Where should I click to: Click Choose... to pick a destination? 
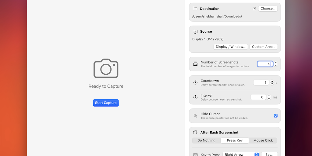click(x=268, y=9)
